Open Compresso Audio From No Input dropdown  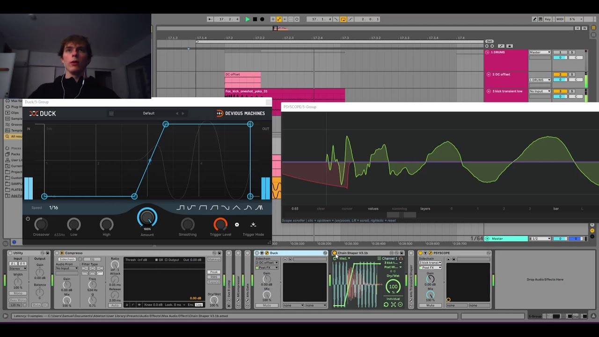(x=67, y=268)
